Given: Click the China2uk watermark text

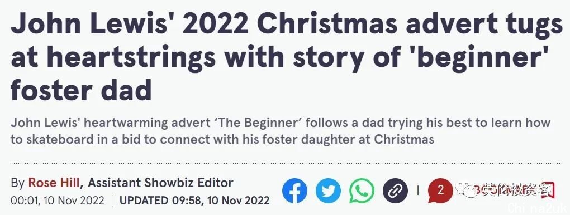Looking at the screenshot, I should 538,208.
